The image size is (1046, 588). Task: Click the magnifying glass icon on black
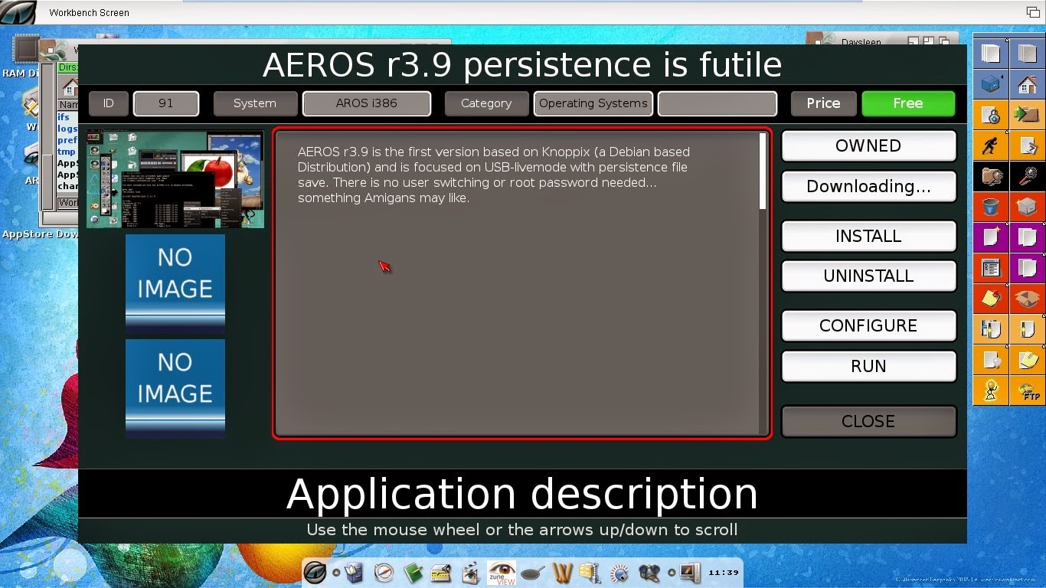pos(1028,176)
